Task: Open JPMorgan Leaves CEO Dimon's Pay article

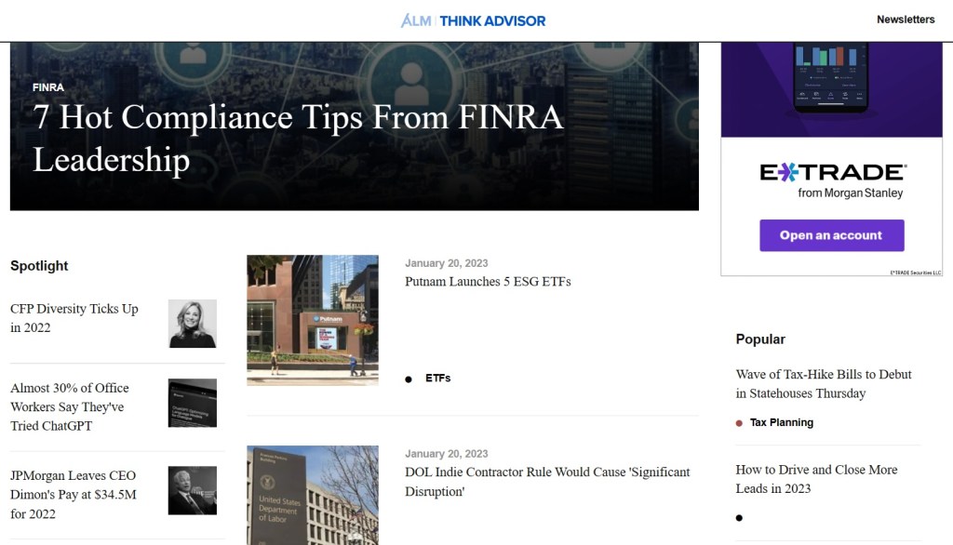Action: pos(74,495)
